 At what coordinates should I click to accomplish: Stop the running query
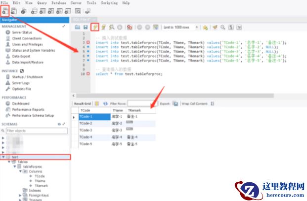coord(120,27)
